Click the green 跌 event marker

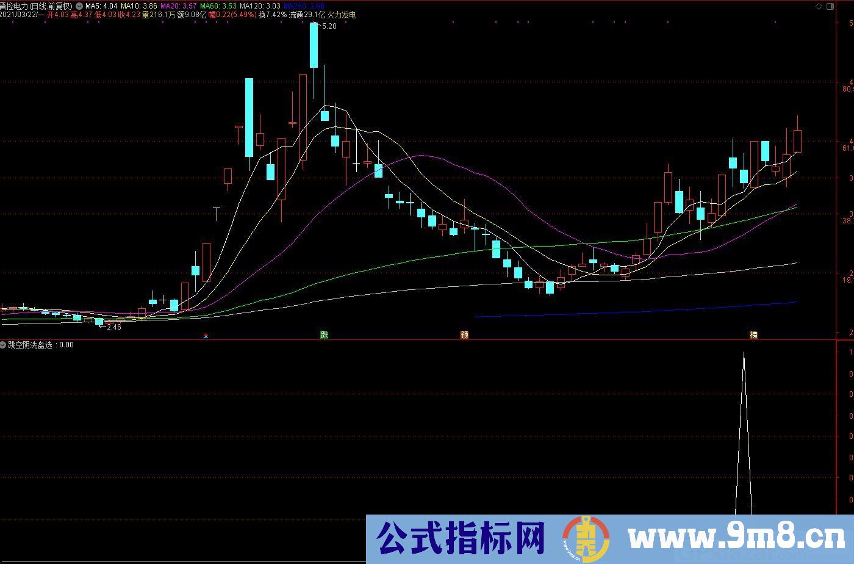click(325, 334)
